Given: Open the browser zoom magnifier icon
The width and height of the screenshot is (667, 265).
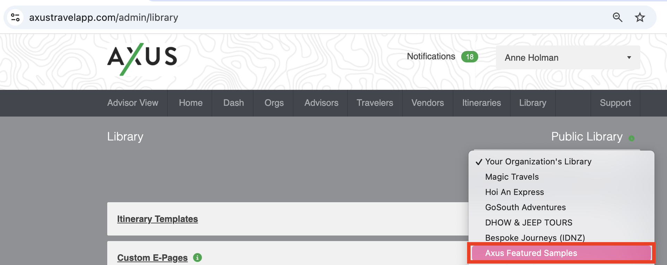Looking at the screenshot, I should point(617,17).
